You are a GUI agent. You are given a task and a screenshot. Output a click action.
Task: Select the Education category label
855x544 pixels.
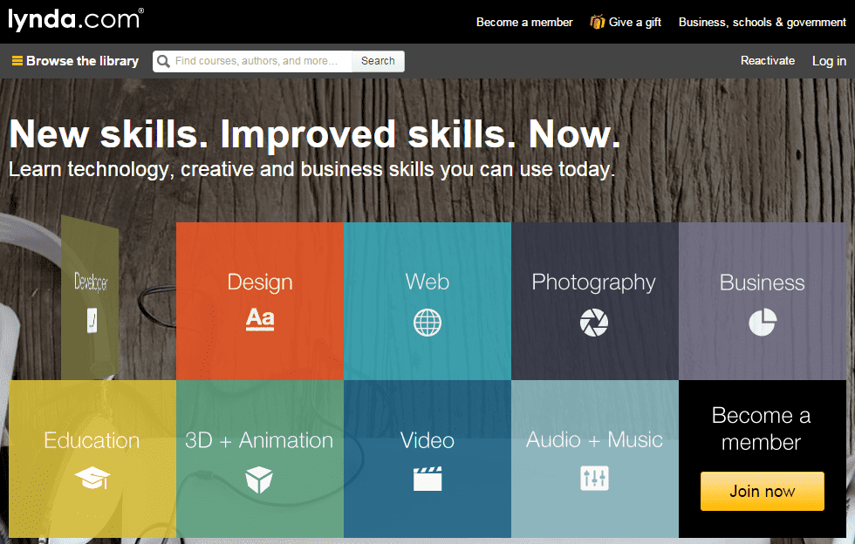tap(92, 440)
